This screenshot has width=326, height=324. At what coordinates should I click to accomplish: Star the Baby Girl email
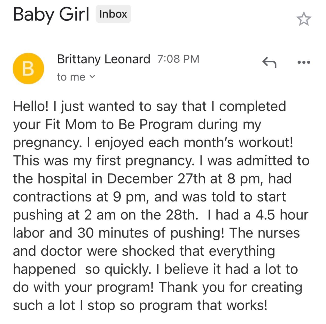[304, 19]
